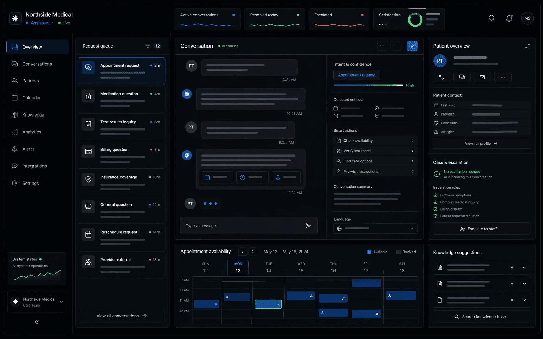The image size is (543, 339).
Task: Mark conversation resolved with blue check
Action: (x=412, y=46)
